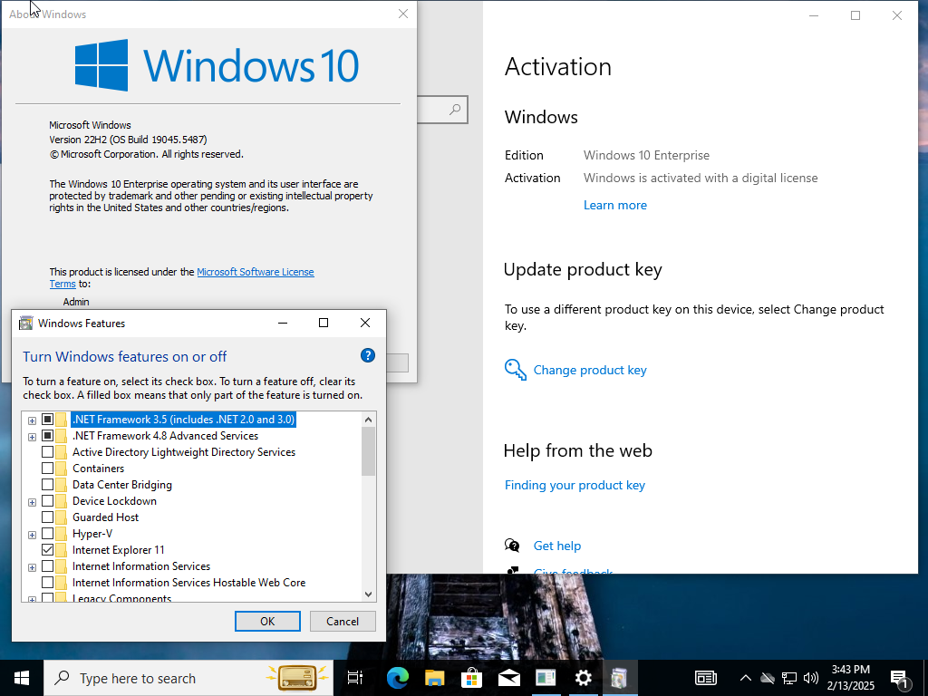
Task: Click the Change product key link
Action: [590, 370]
